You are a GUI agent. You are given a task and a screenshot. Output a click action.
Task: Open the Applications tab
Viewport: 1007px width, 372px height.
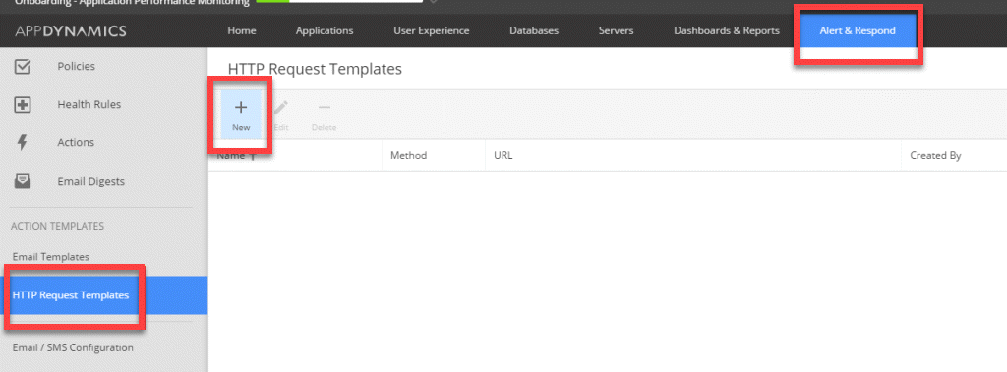325,30
